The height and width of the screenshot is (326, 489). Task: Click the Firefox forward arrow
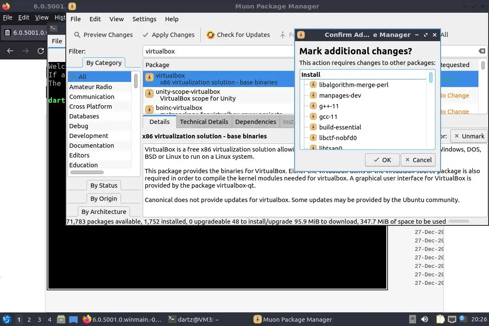pyautogui.click(x=25, y=51)
